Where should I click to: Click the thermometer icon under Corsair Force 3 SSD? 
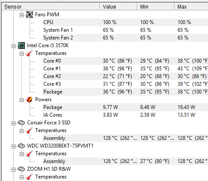coord(30,130)
